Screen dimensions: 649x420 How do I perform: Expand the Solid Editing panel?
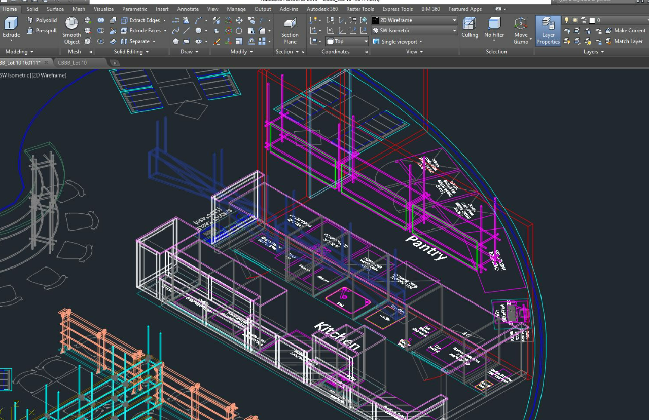coord(131,52)
